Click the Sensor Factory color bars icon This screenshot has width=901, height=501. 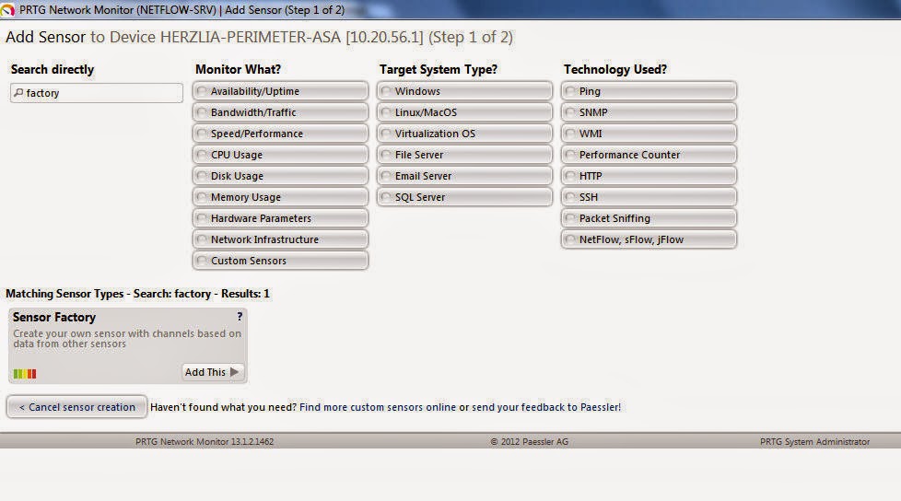click(25, 374)
